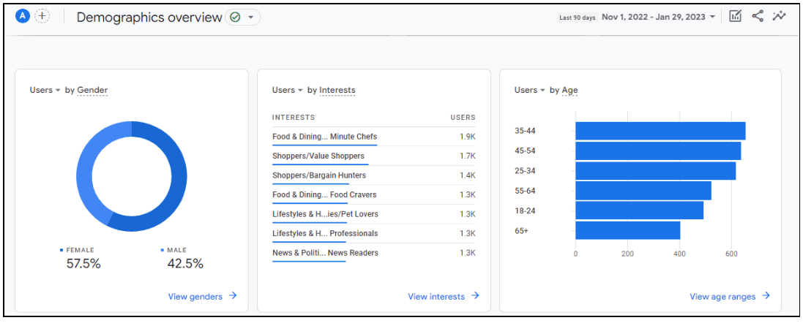Select the Interests dimension label
The image size is (803, 323).
(x=337, y=90)
